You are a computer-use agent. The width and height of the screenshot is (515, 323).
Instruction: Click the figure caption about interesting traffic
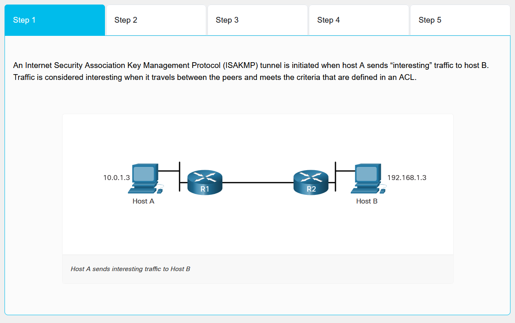pyautogui.click(x=130, y=269)
